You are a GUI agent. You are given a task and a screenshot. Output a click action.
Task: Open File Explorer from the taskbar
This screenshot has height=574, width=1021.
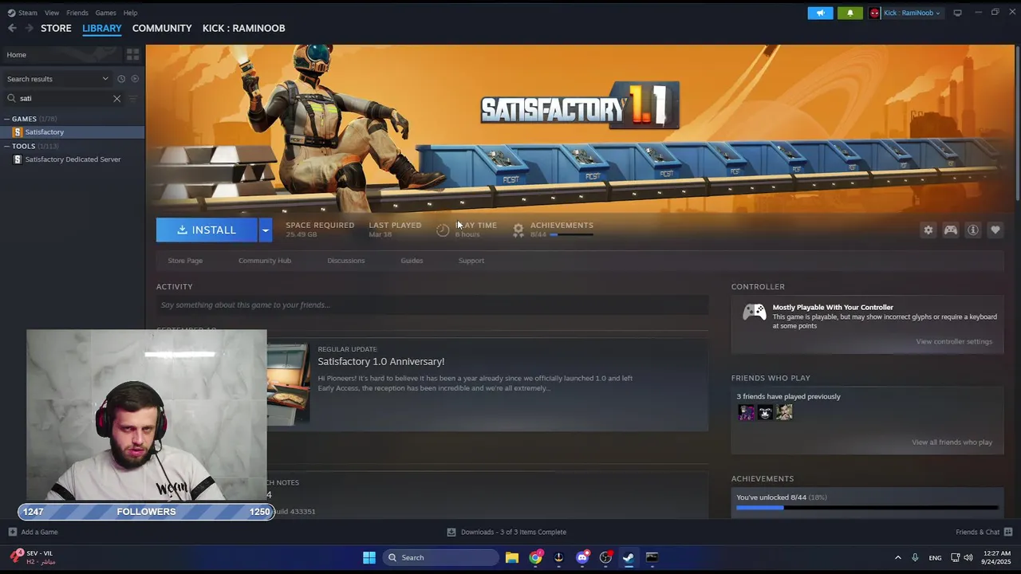click(x=512, y=557)
